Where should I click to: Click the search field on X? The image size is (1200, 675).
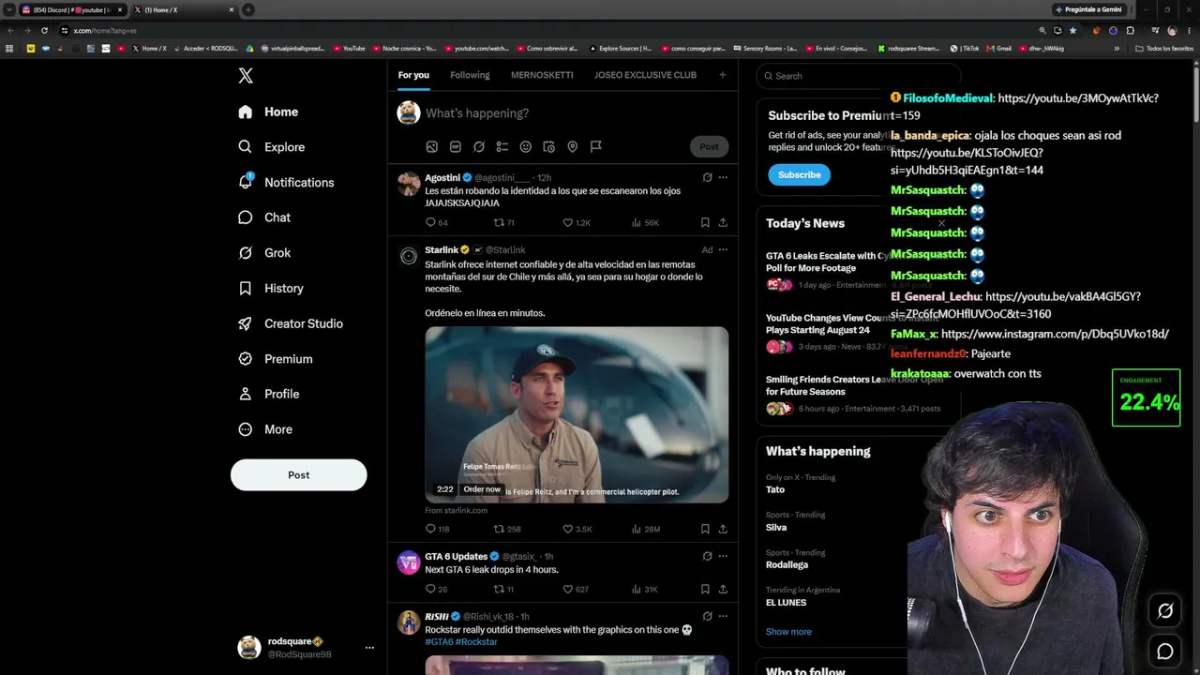tap(858, 76)
